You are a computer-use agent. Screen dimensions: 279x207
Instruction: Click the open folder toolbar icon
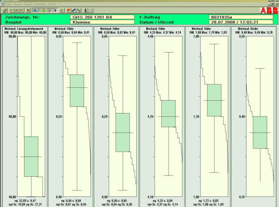click(x=5, y=10)
